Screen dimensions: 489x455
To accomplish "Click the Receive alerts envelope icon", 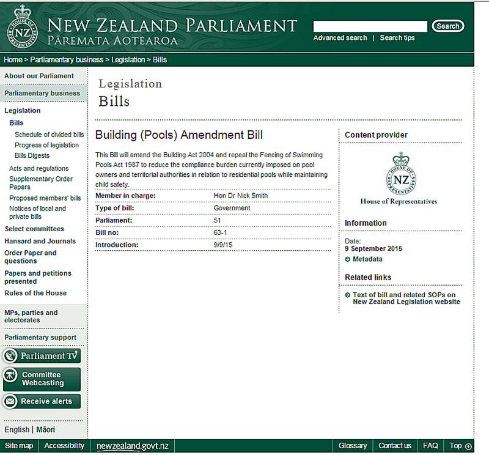I will tap(10, 401).
